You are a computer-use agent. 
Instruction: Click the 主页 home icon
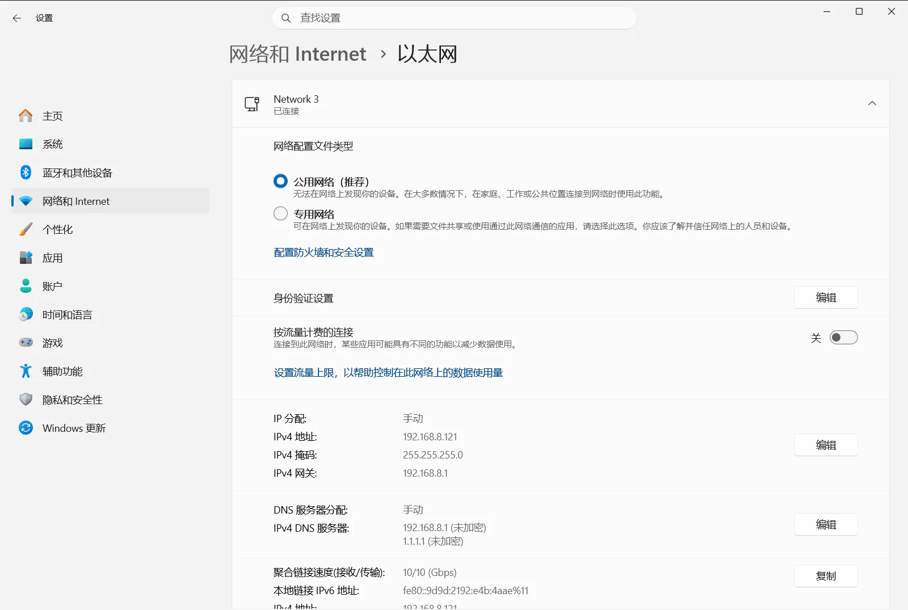[26, 116]
